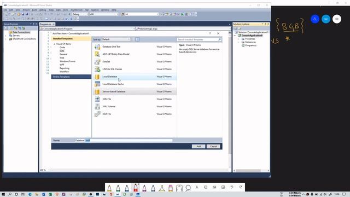This screenshot has width=350, height=197.
Task: Open the Debug menu
Action: [x=43, y=10]
